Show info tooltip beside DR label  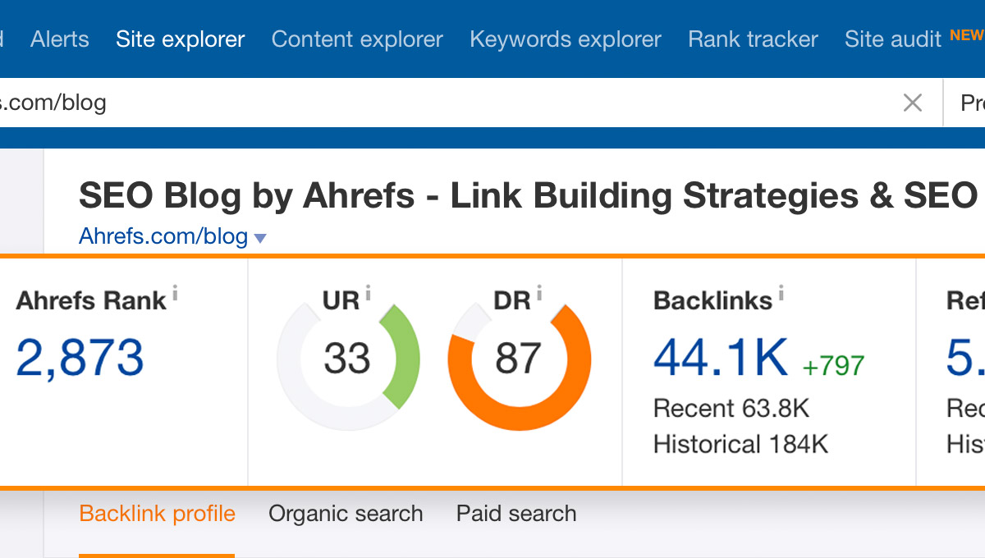click(538, 293)
